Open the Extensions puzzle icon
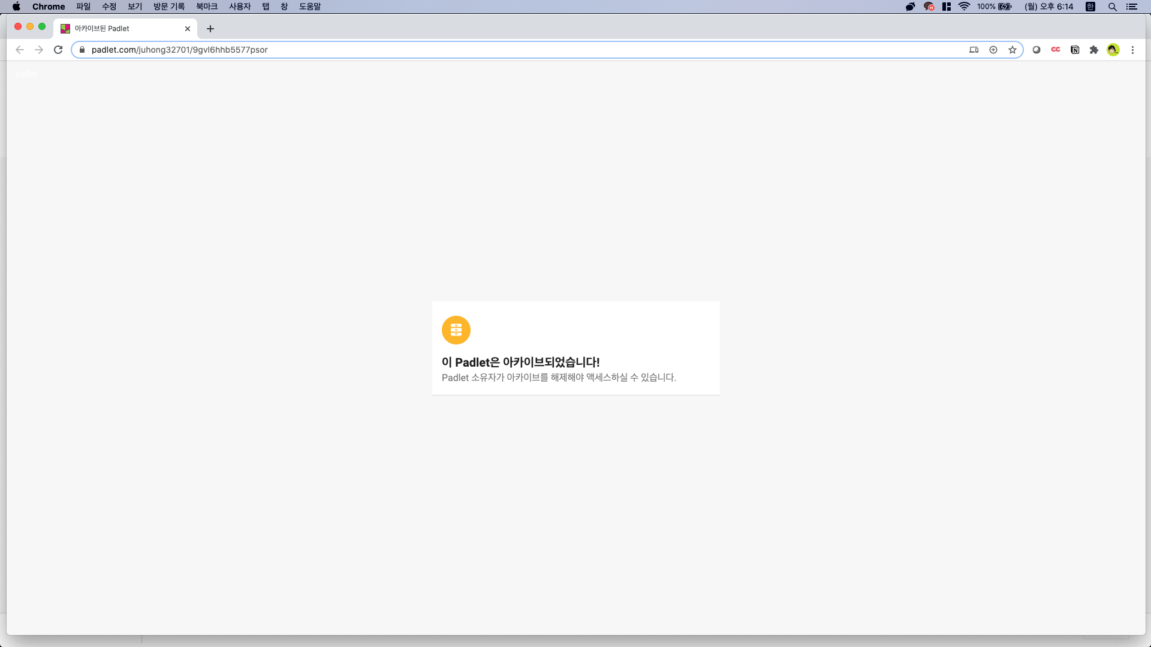 coord(1094,50)
